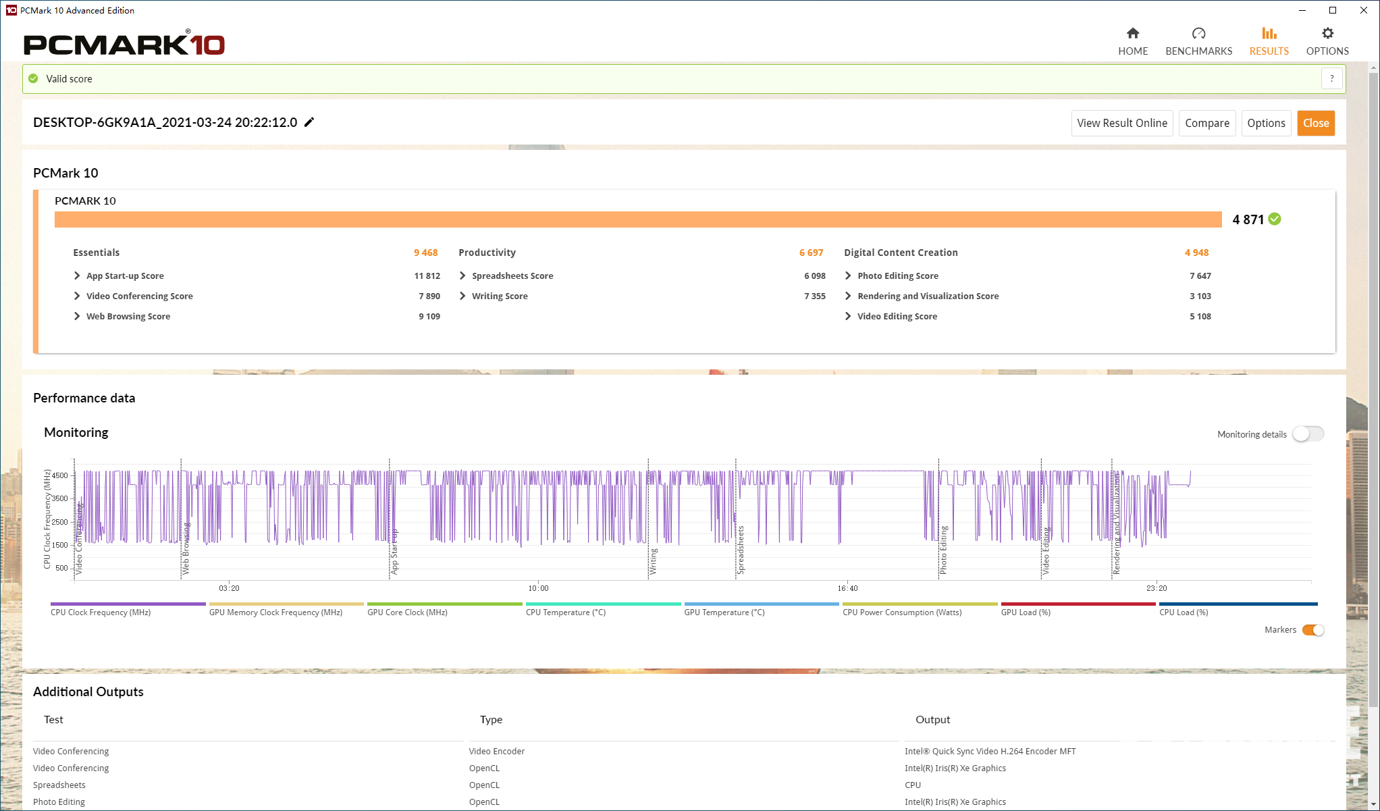The width and height of the screenshot is (1380, 811).
Task: Click View Result Online button
Action: [x=1122, y=123]
